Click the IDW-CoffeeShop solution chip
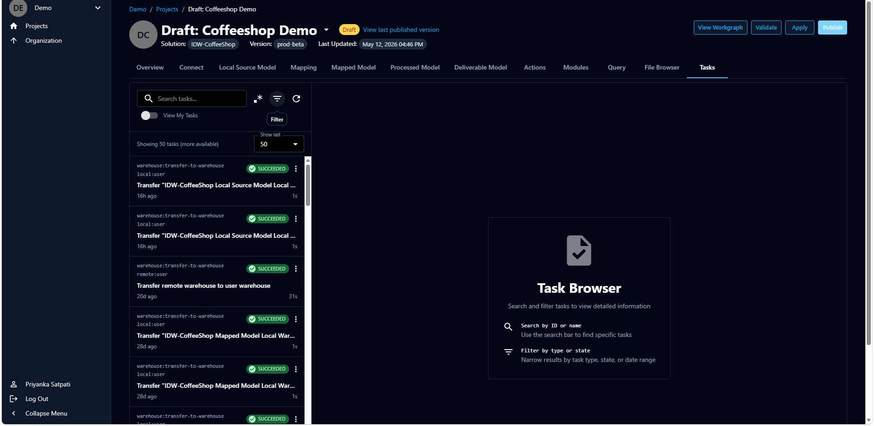The height and width of the screenshot is (426, 874). (213, 44)
